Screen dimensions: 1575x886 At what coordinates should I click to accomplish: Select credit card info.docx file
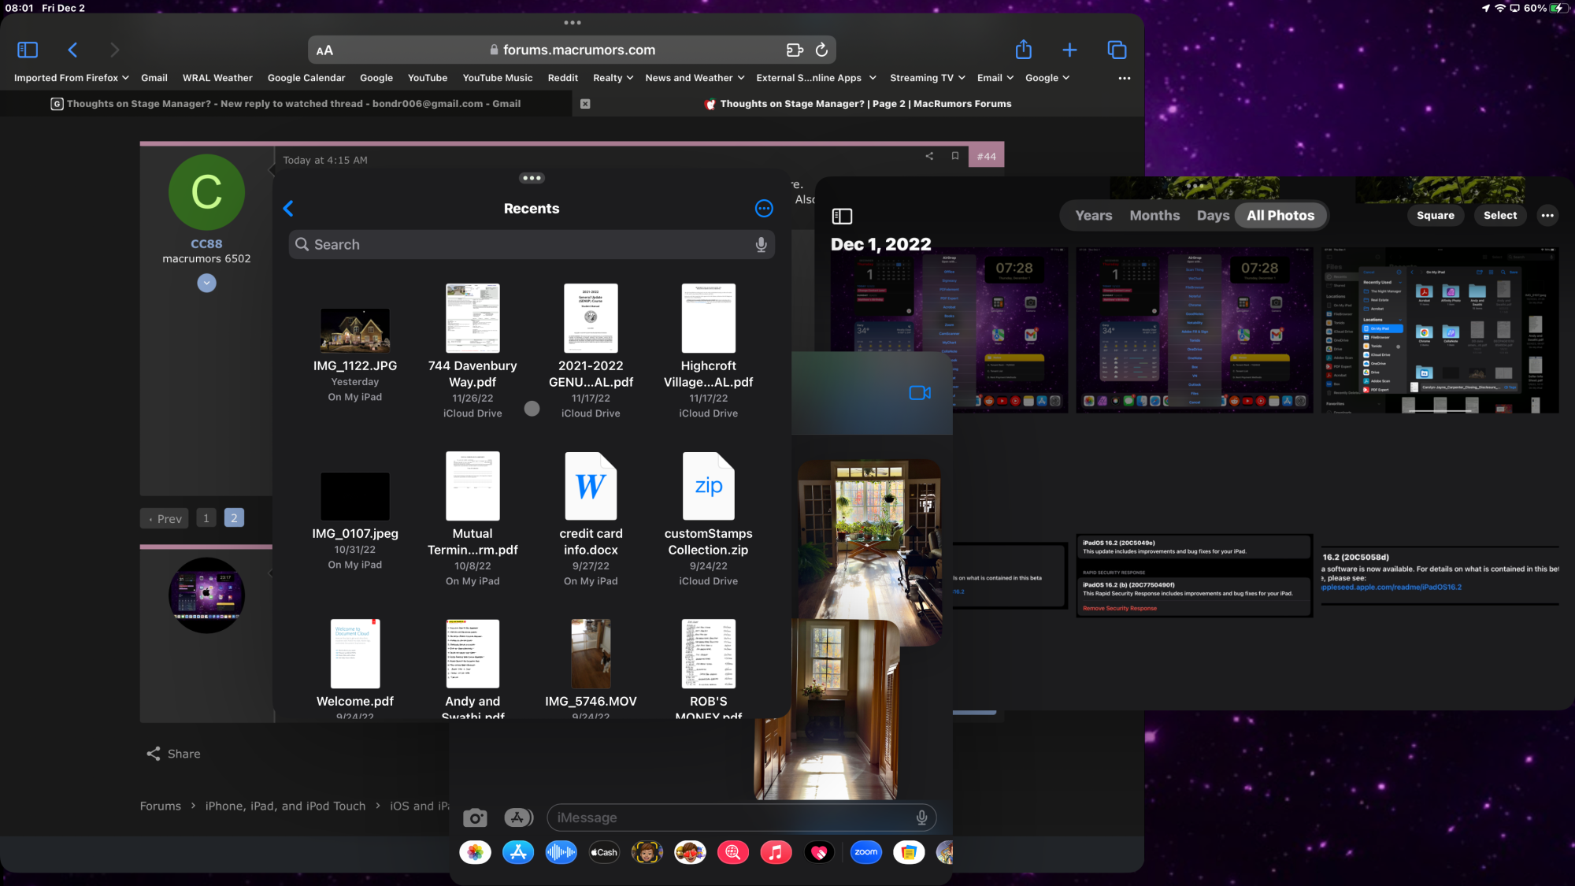(x=591, y=519)
